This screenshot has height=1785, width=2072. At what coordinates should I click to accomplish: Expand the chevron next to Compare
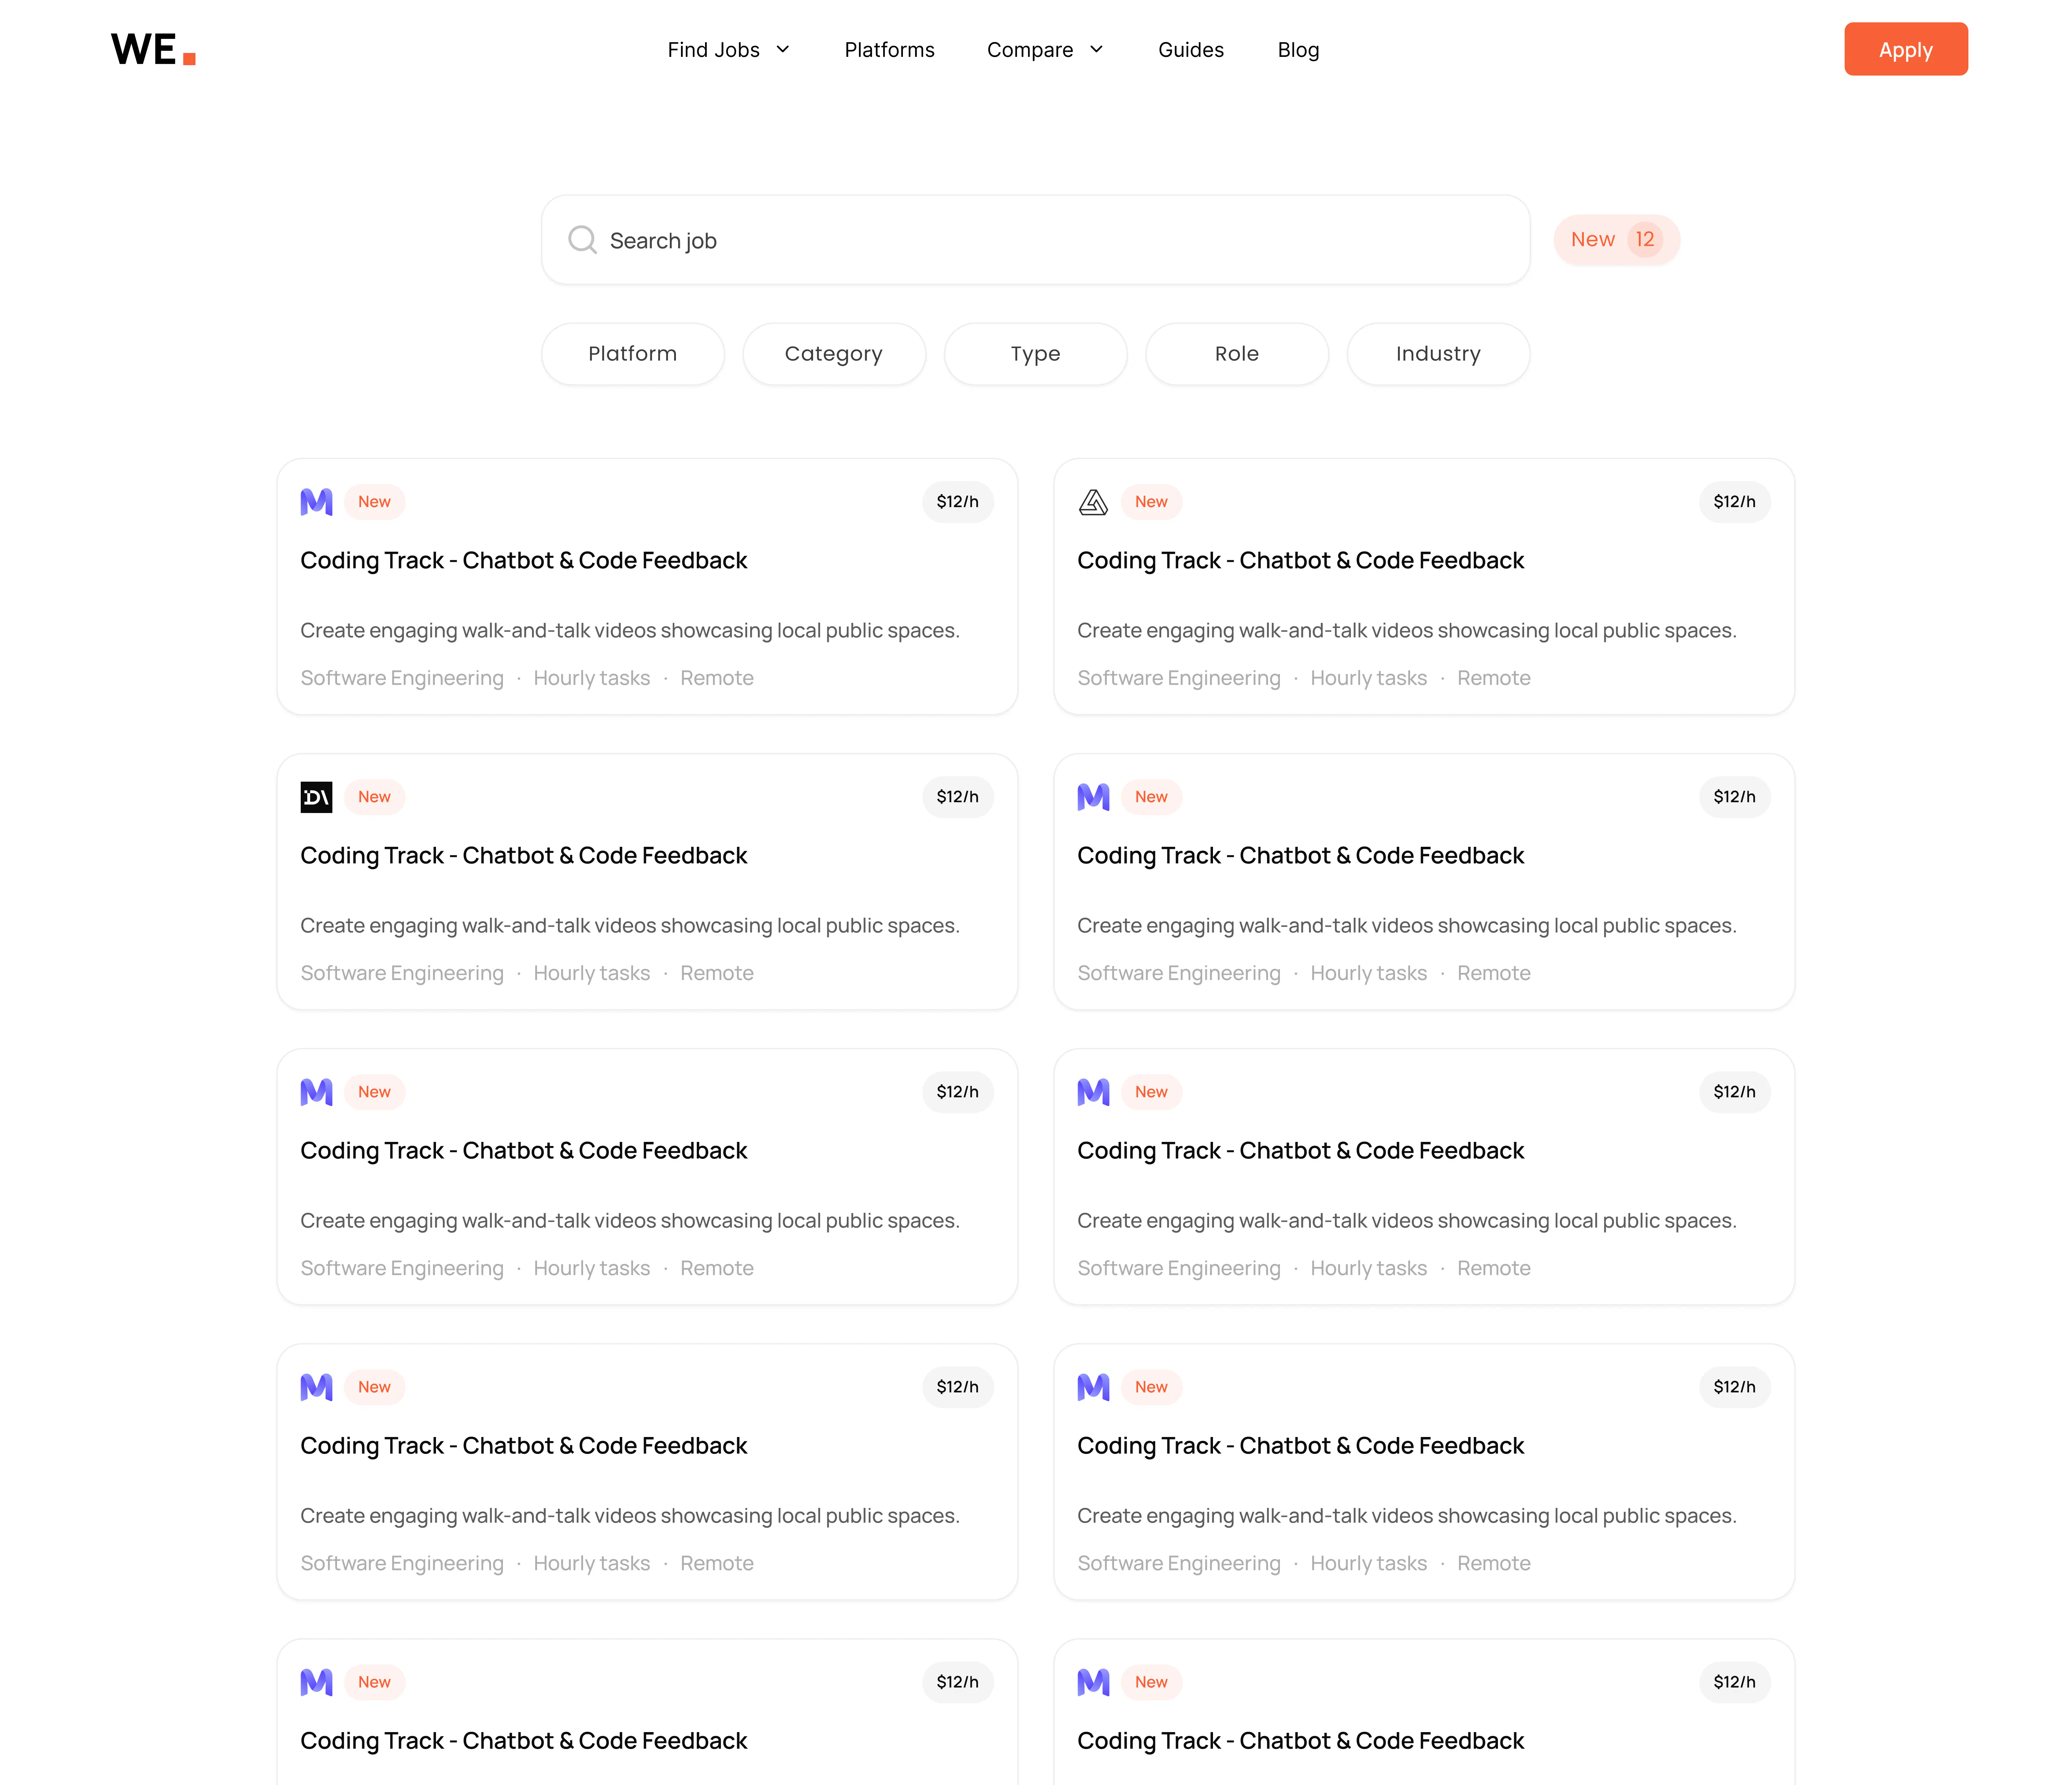(1096, 49)
